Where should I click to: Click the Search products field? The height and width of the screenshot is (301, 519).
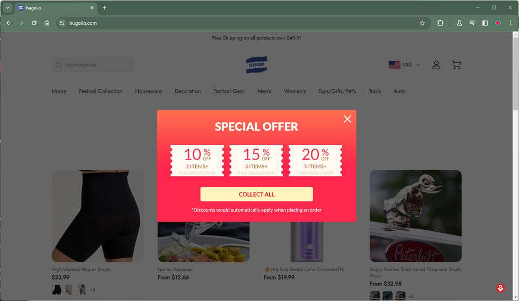[93, 65]
